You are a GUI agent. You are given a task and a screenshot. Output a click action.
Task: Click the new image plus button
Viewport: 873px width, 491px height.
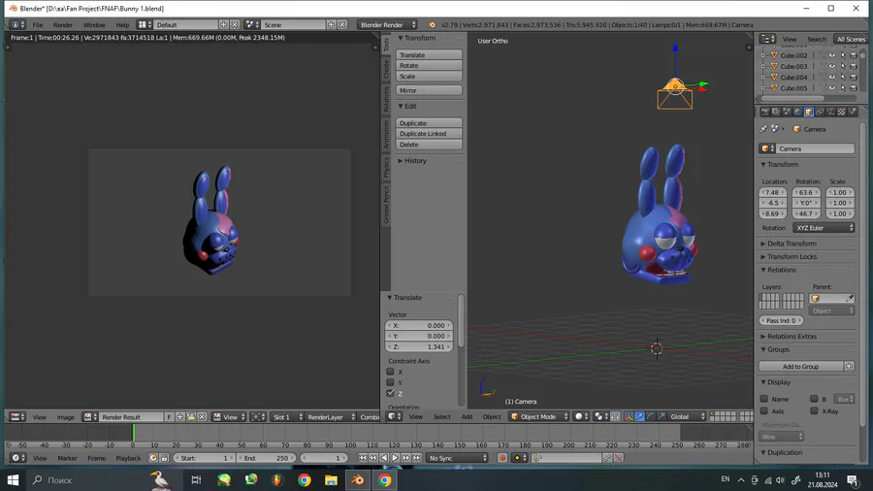point(179,417)
